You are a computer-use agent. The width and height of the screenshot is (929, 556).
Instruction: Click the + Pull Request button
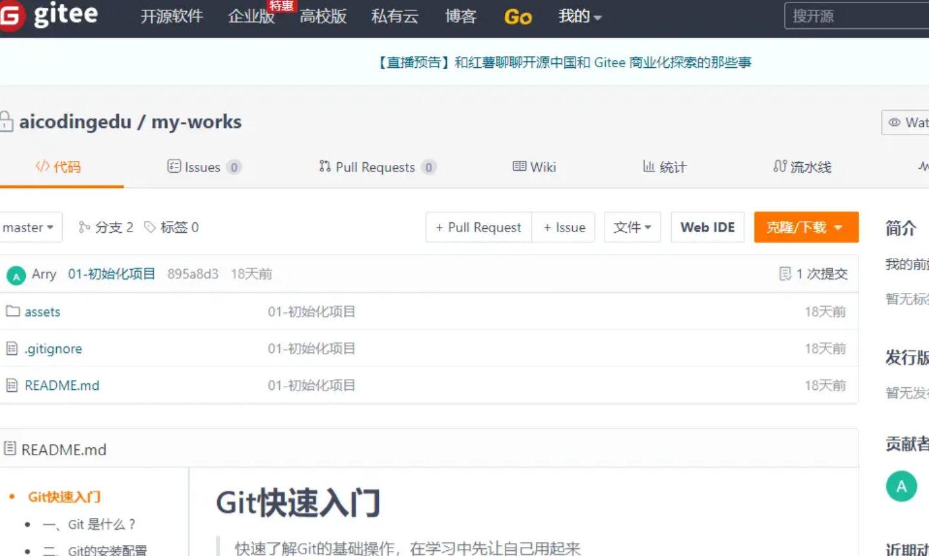coord(478,228)
